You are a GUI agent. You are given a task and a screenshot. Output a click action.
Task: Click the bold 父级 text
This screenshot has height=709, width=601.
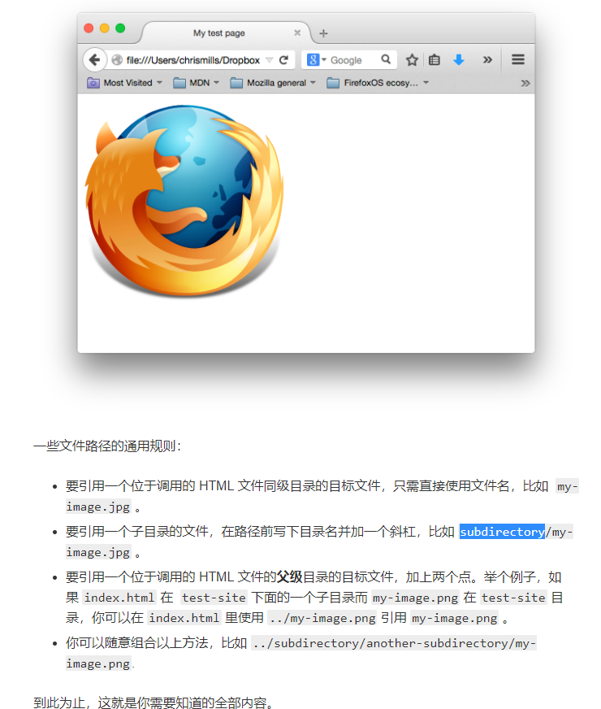[289, 577]
